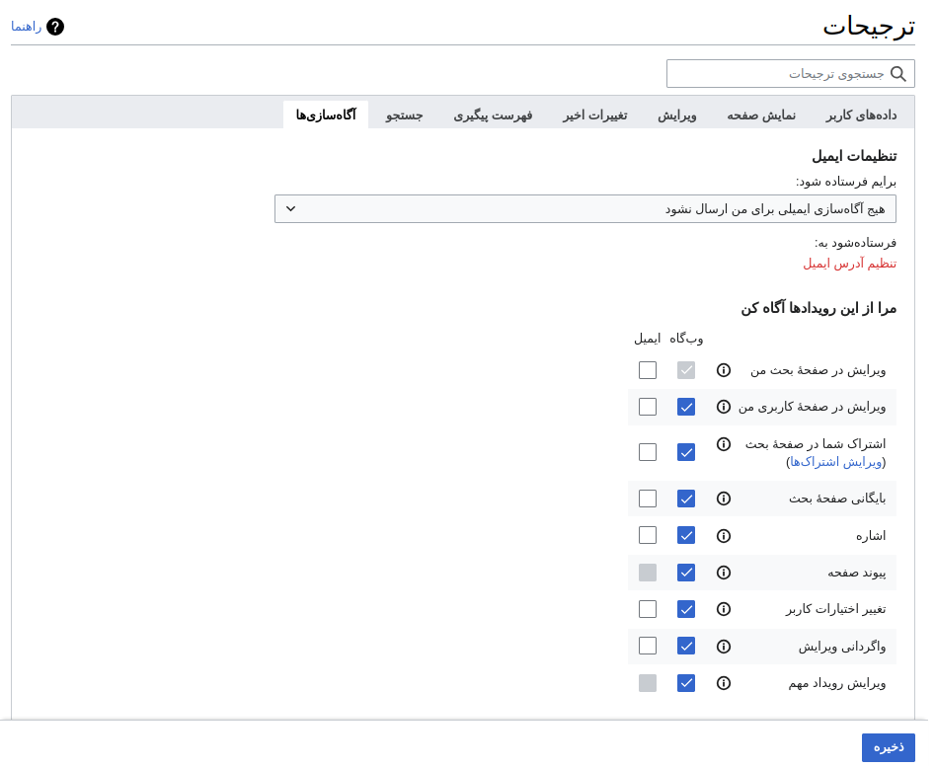Enable email checkbox for واگردانی ویرایش
Image resolution: width=935 pixels, height=768 pixels.
648,646
